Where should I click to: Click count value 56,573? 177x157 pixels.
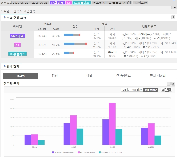[42, 45]
